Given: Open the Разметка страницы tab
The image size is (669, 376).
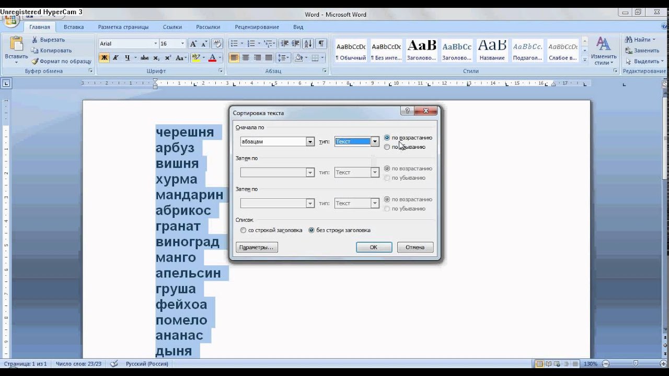Looking at the screenshot, I should click(123, 27).
